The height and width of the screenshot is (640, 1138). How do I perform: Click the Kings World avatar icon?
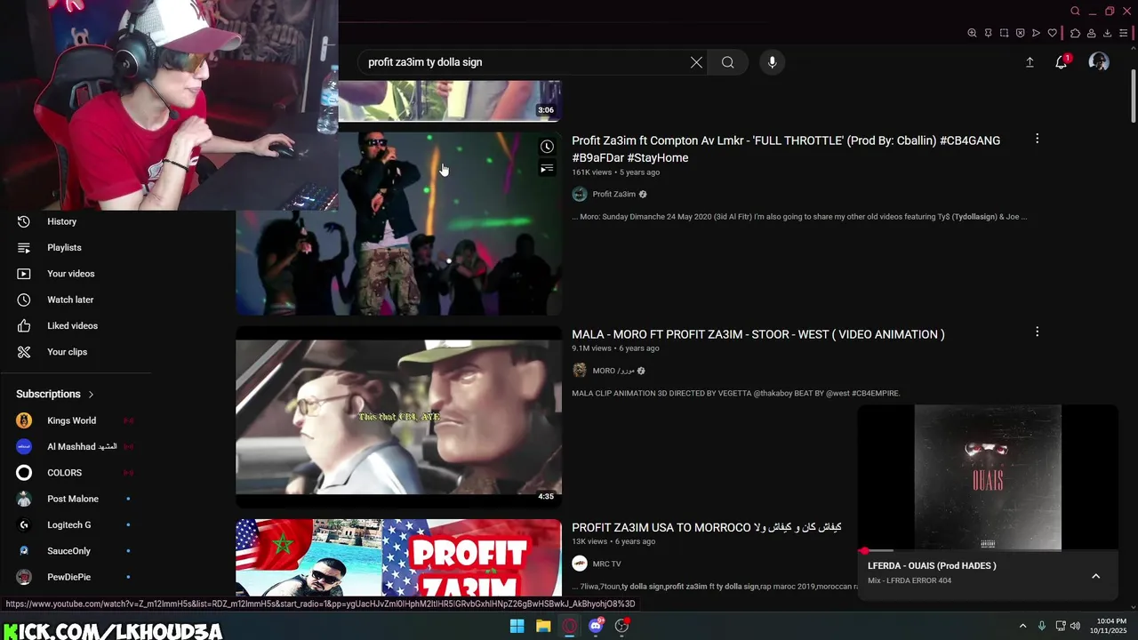pyautogui.click(x=24, y=420)
